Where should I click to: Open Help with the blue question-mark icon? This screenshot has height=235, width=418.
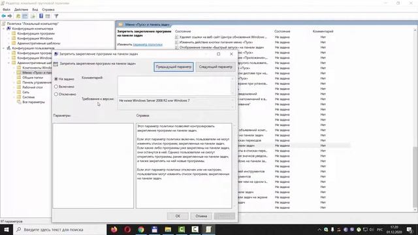(x=41, y=16)
